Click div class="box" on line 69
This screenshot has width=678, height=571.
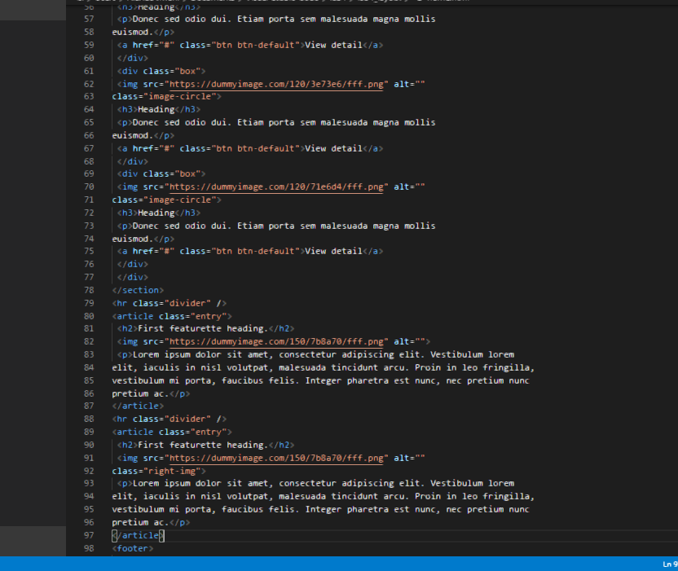[x=161, y=173]
